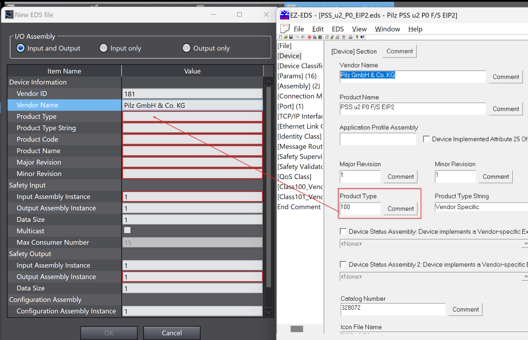Click the Paste Item clipboard icon in EZ-EDS toolbar

(x=320, y=37)
